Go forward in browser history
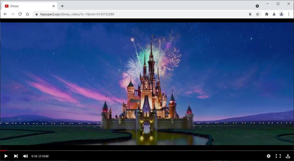 [x=12, y=14]
